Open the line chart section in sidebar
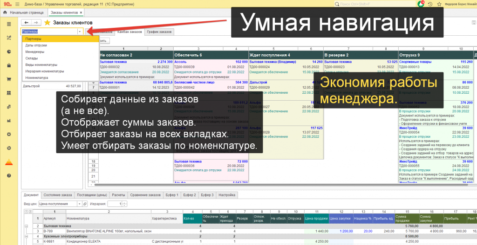Screen dimensions: 477x245 tap(9, 38)
